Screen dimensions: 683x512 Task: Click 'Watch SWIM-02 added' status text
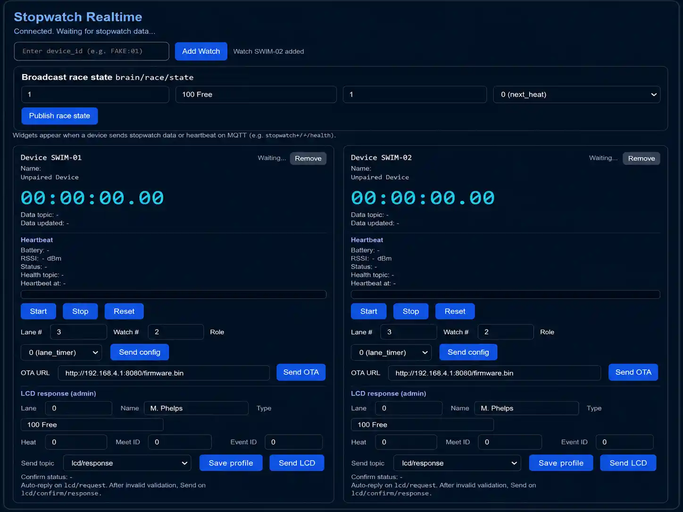pyautogui.click(x=268, y=51)
